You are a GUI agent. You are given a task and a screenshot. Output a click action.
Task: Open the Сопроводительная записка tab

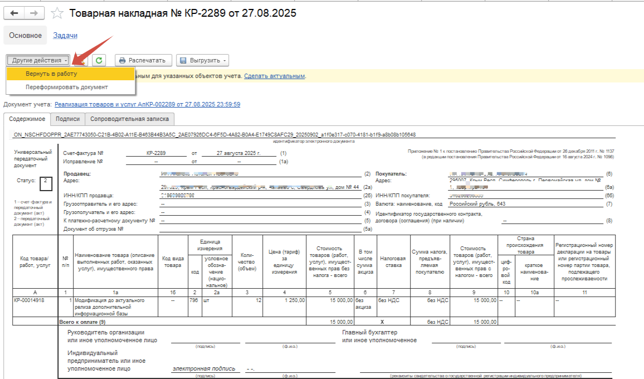pos(130,119)
